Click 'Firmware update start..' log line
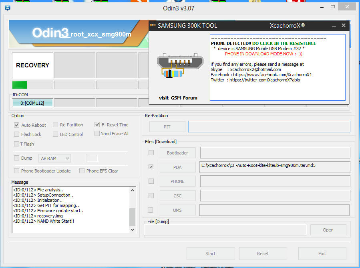This screenshot has width=360, height=268. tap(48, 211)
